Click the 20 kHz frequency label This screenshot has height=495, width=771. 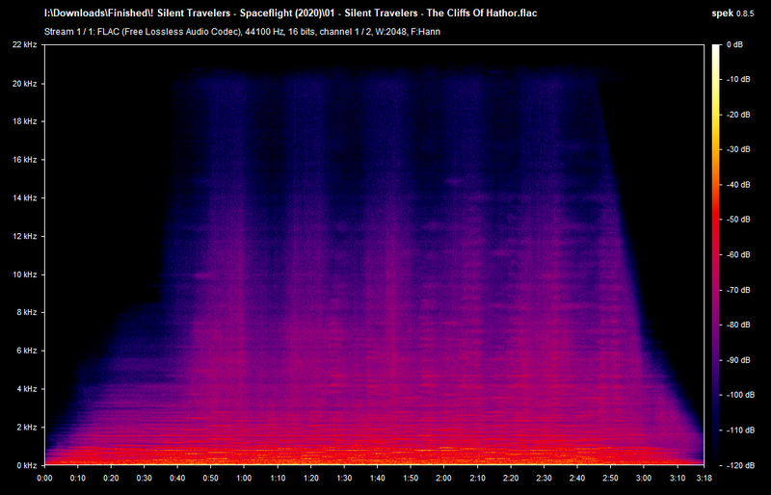click(x=25, y=84)
